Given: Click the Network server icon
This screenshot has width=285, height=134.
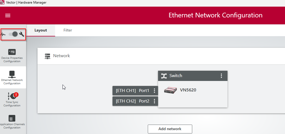Looking at the screenshot, I should pyautogui.click(x=47, y=56).
